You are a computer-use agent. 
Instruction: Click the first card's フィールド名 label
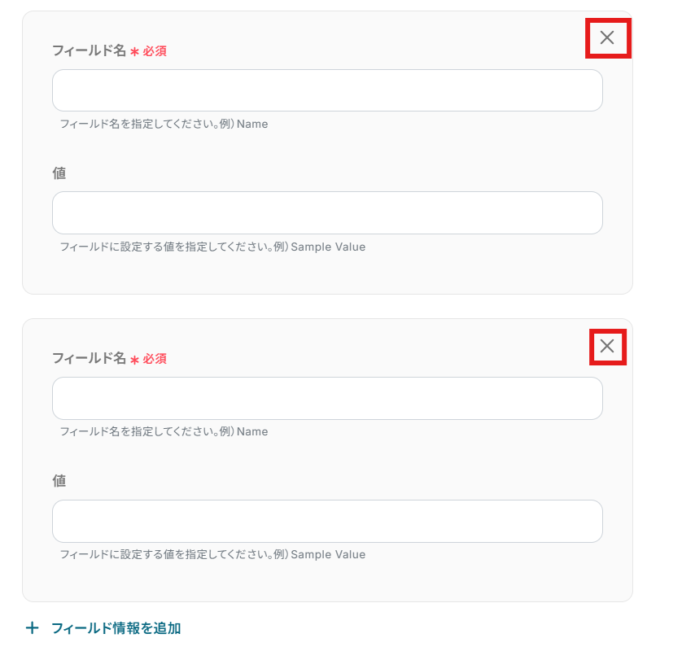tap(89, 50)
